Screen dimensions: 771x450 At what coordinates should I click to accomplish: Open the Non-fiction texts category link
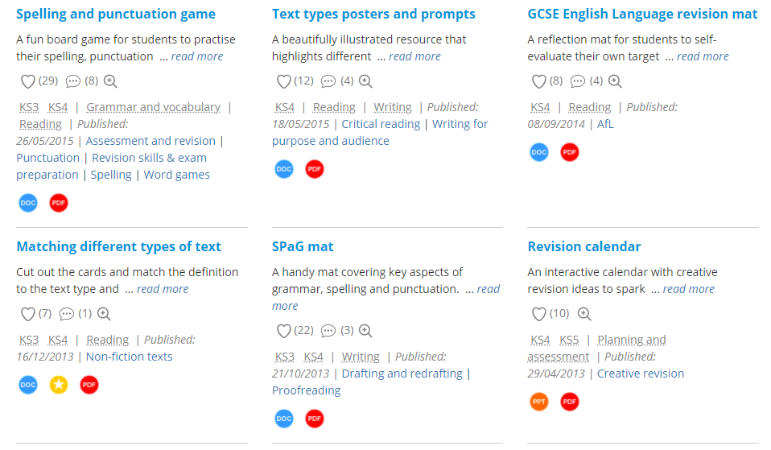click(x=130, y=357)
